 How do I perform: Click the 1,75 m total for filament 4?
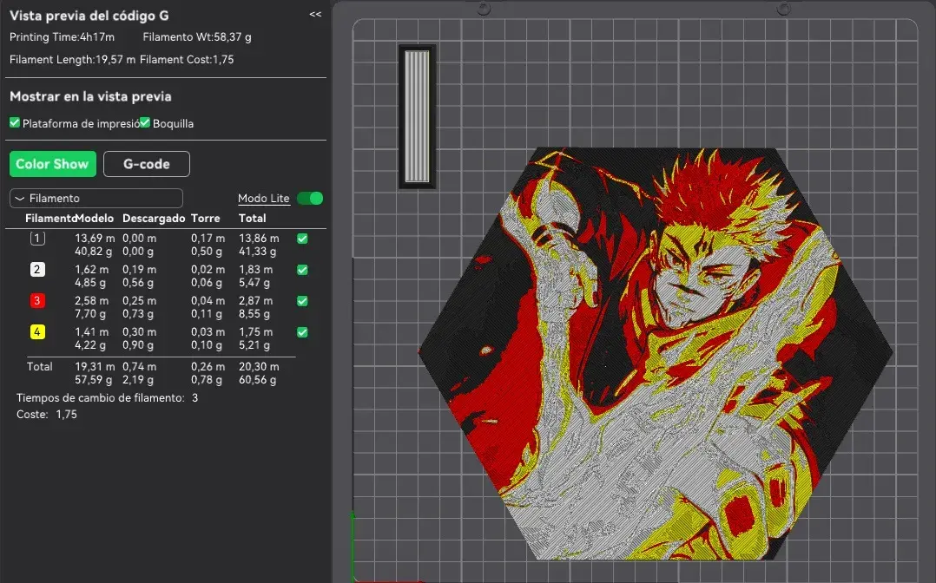(255, 331)
